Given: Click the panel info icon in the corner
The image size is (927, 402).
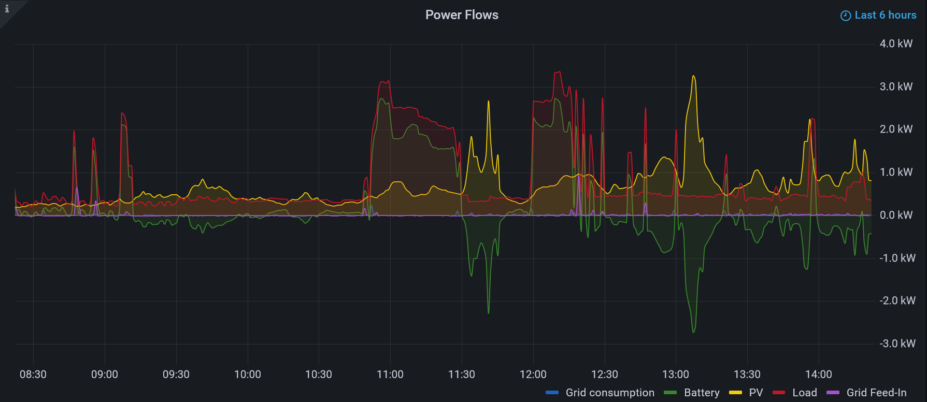Looking at the screenshot, I should (x=7, y=8).
